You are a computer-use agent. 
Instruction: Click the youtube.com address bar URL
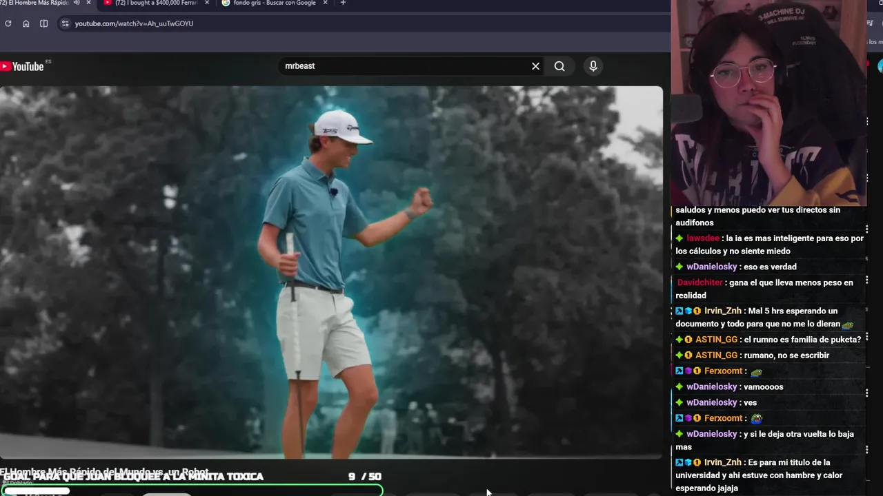134,23
